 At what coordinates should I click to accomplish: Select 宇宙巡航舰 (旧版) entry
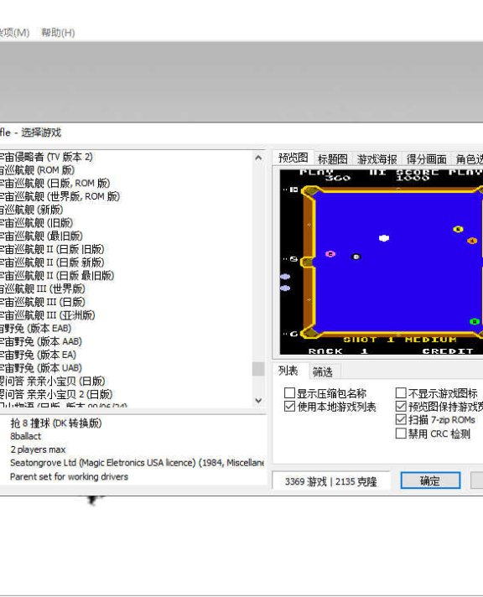pyautogui.click(x=36, y=223)
